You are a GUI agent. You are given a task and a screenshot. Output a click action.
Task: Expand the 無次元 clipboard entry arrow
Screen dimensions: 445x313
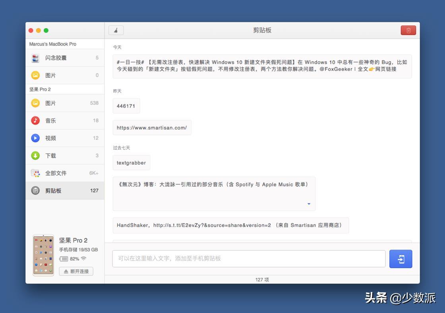pyautogui.click(x=309, y=204)
